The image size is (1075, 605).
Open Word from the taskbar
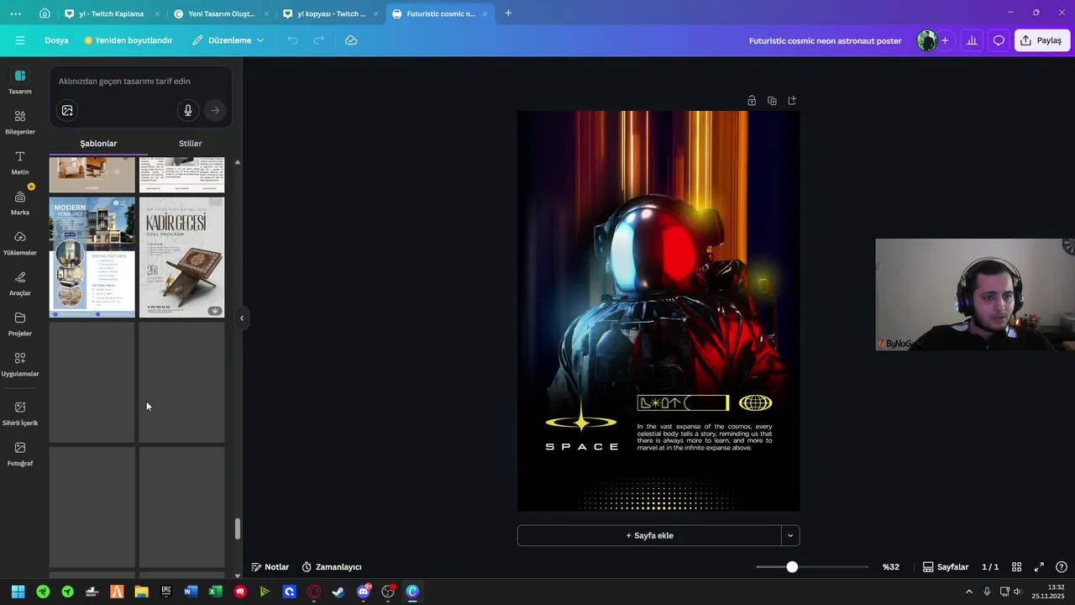[x=191, y=592]
